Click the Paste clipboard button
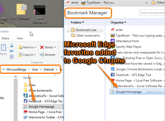165x121 pixels. 3,50
